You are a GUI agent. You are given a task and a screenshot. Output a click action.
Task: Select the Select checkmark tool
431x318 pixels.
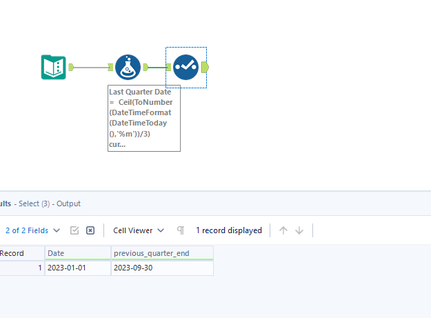(186, 68)
